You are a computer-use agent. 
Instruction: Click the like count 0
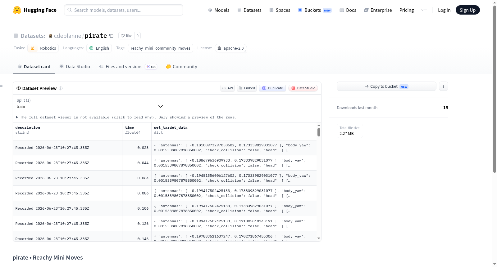tap(138, 36)
